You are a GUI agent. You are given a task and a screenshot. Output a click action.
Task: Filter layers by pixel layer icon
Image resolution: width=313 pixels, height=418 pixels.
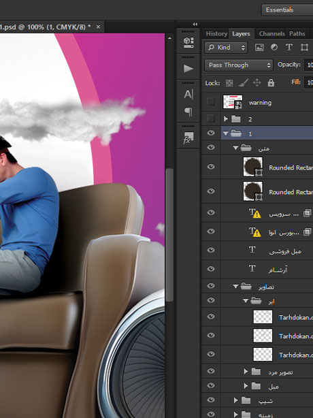point(259,48)
